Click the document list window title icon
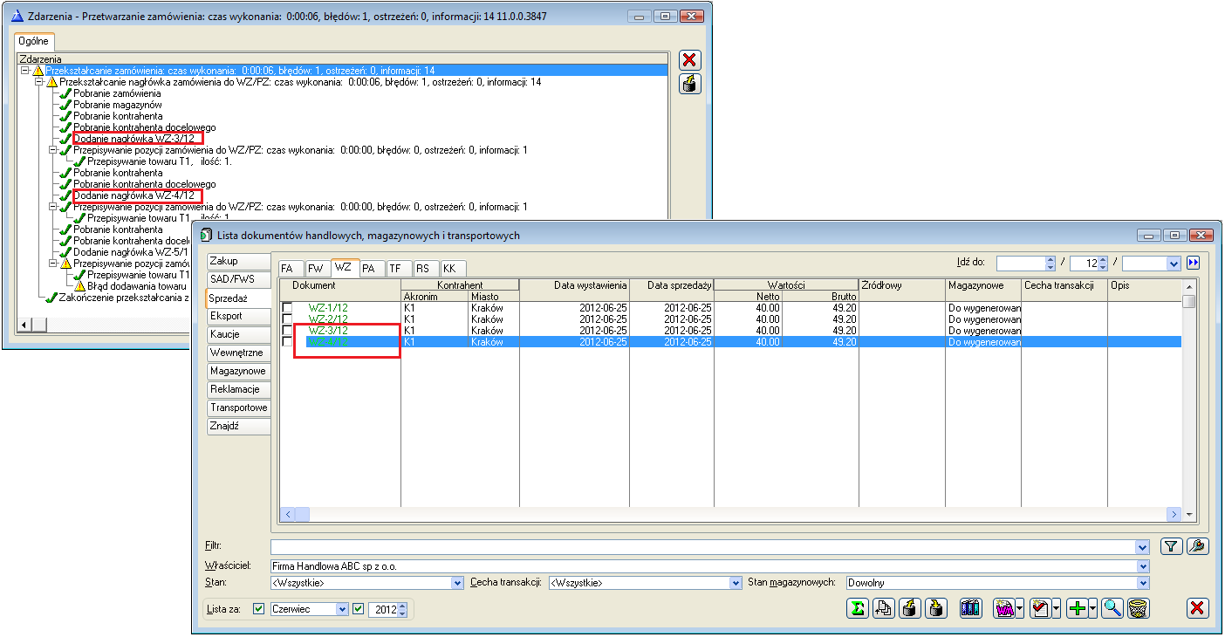This screenshot has width=1225, height=637. pyautogui.click(x=206, y=235)
